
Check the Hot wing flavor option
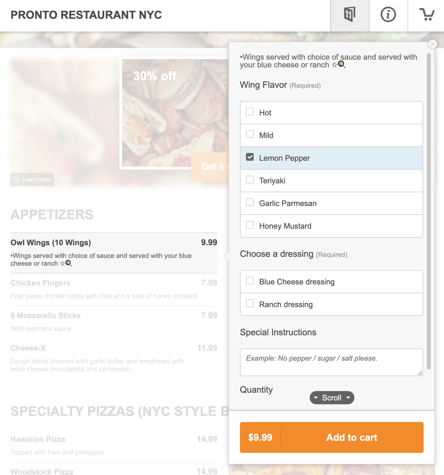pyautogui.click(x=250, y=112)
